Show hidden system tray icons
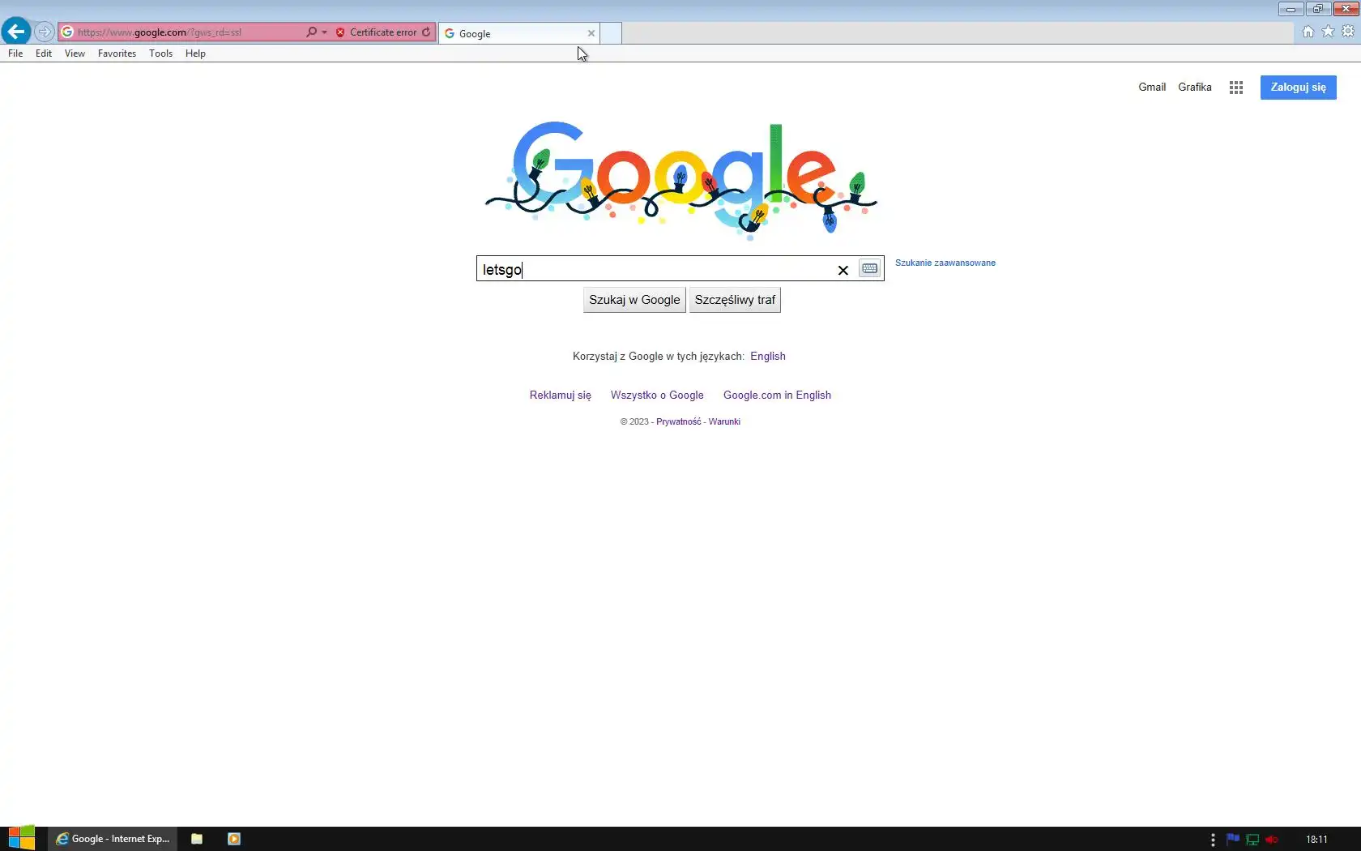1361x851 pixels. (1213, 840)
